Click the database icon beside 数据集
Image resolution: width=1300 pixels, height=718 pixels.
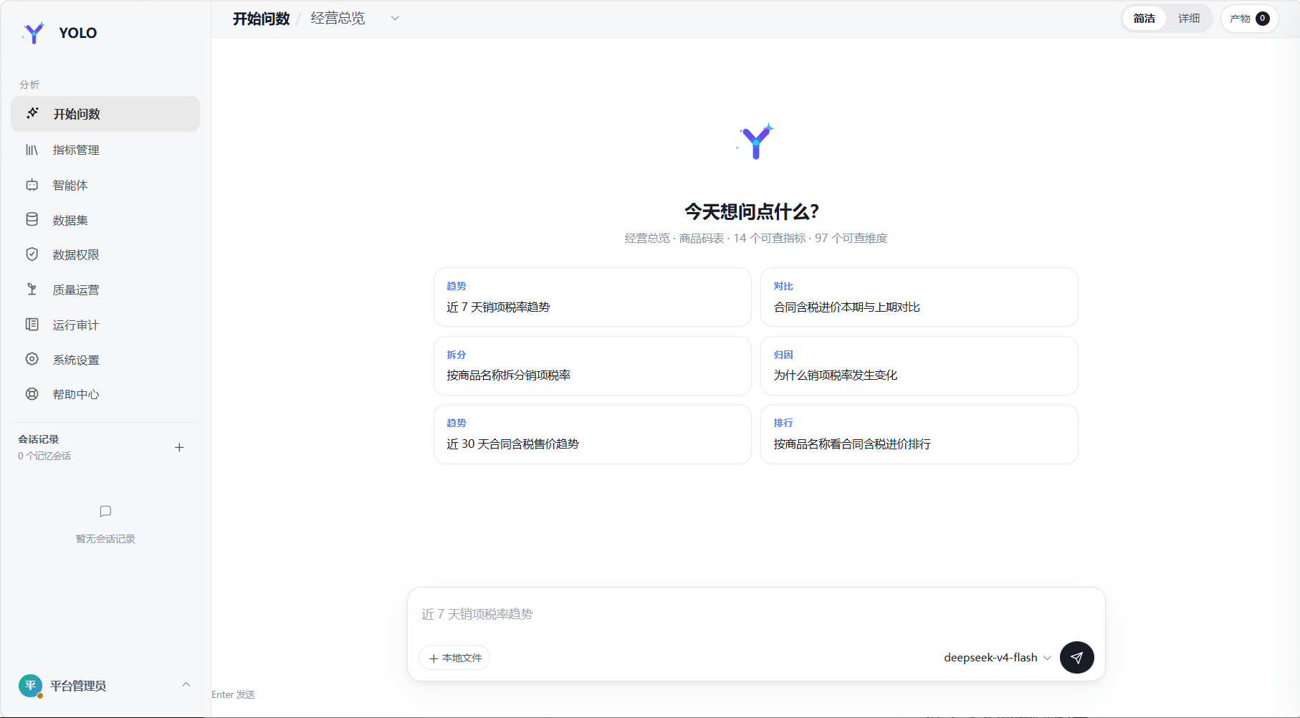(x=32, y=219)
